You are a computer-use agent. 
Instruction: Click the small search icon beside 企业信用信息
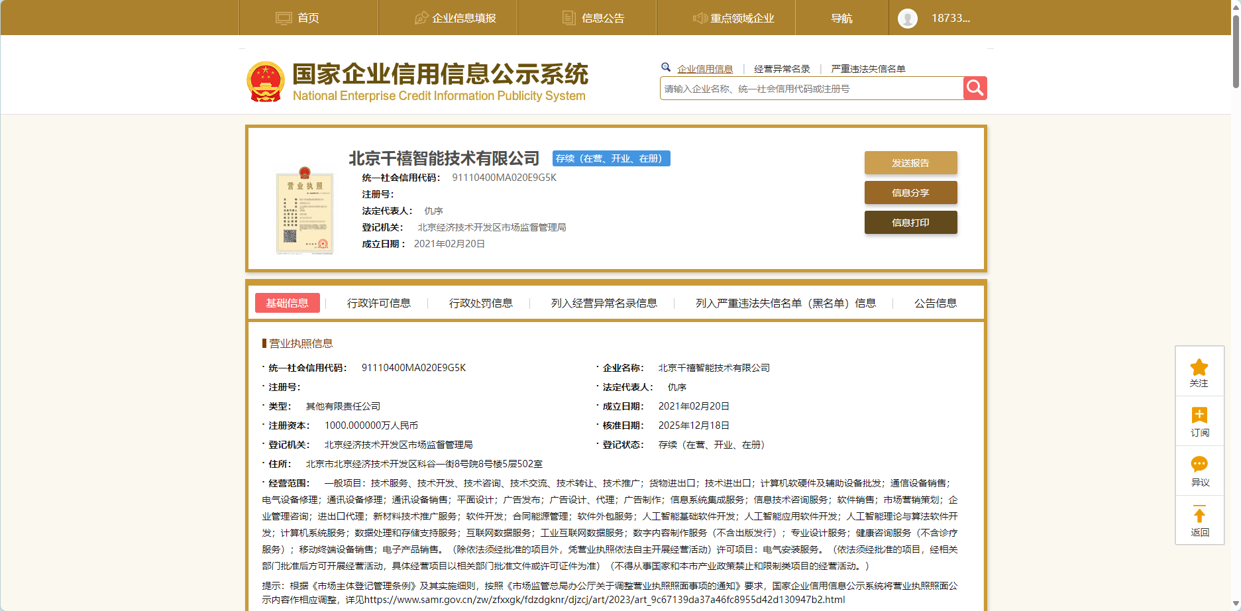click(x=666, y=67)
